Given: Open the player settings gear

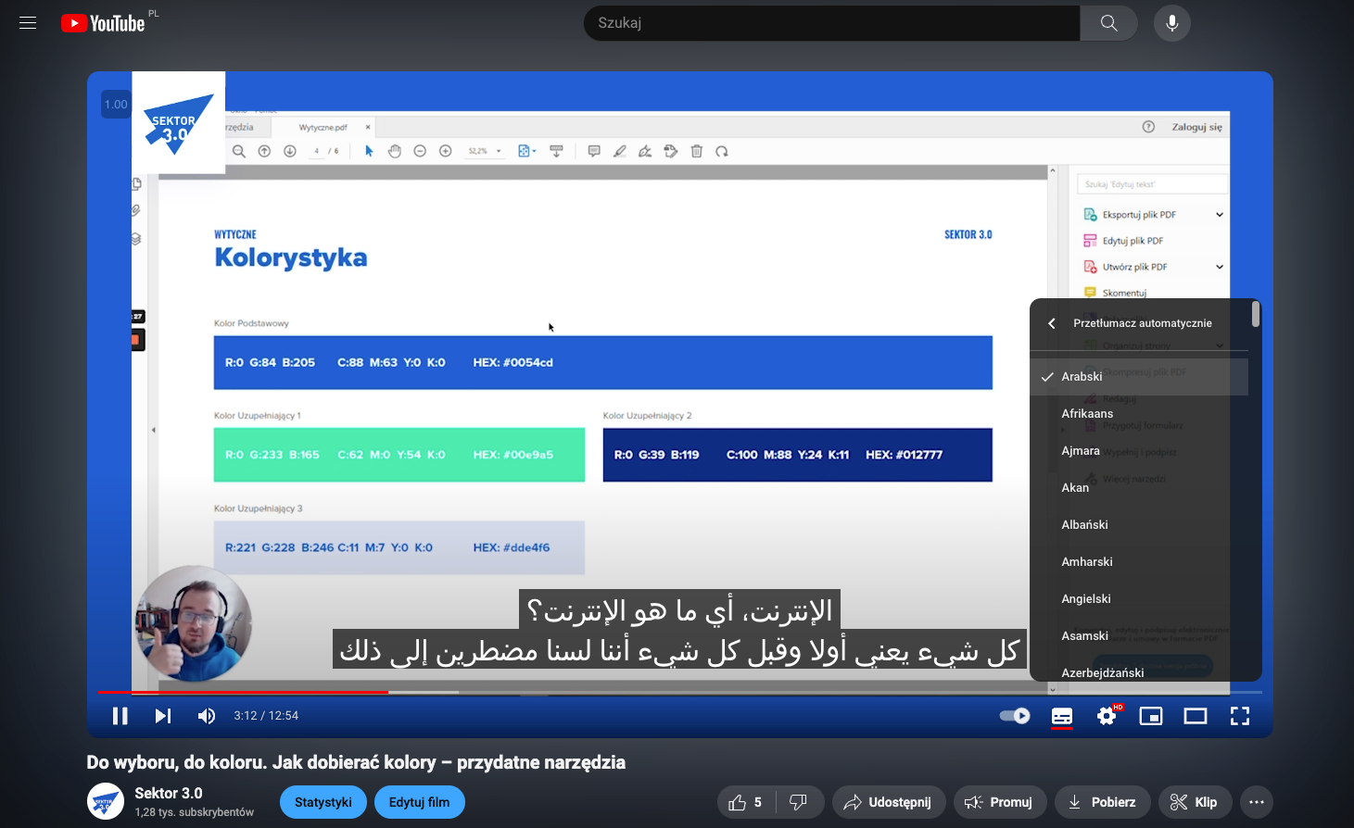Looking at the screenshot, I should (x=1107, y=716).
